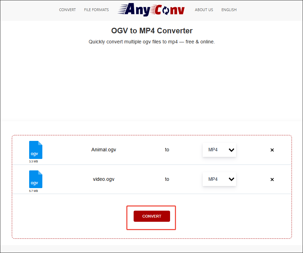Image resolution: width=303 pixels, height=253 pixels.
Task: Click the word 'to' in video.ogv row
Action: (x=167, y=179)
